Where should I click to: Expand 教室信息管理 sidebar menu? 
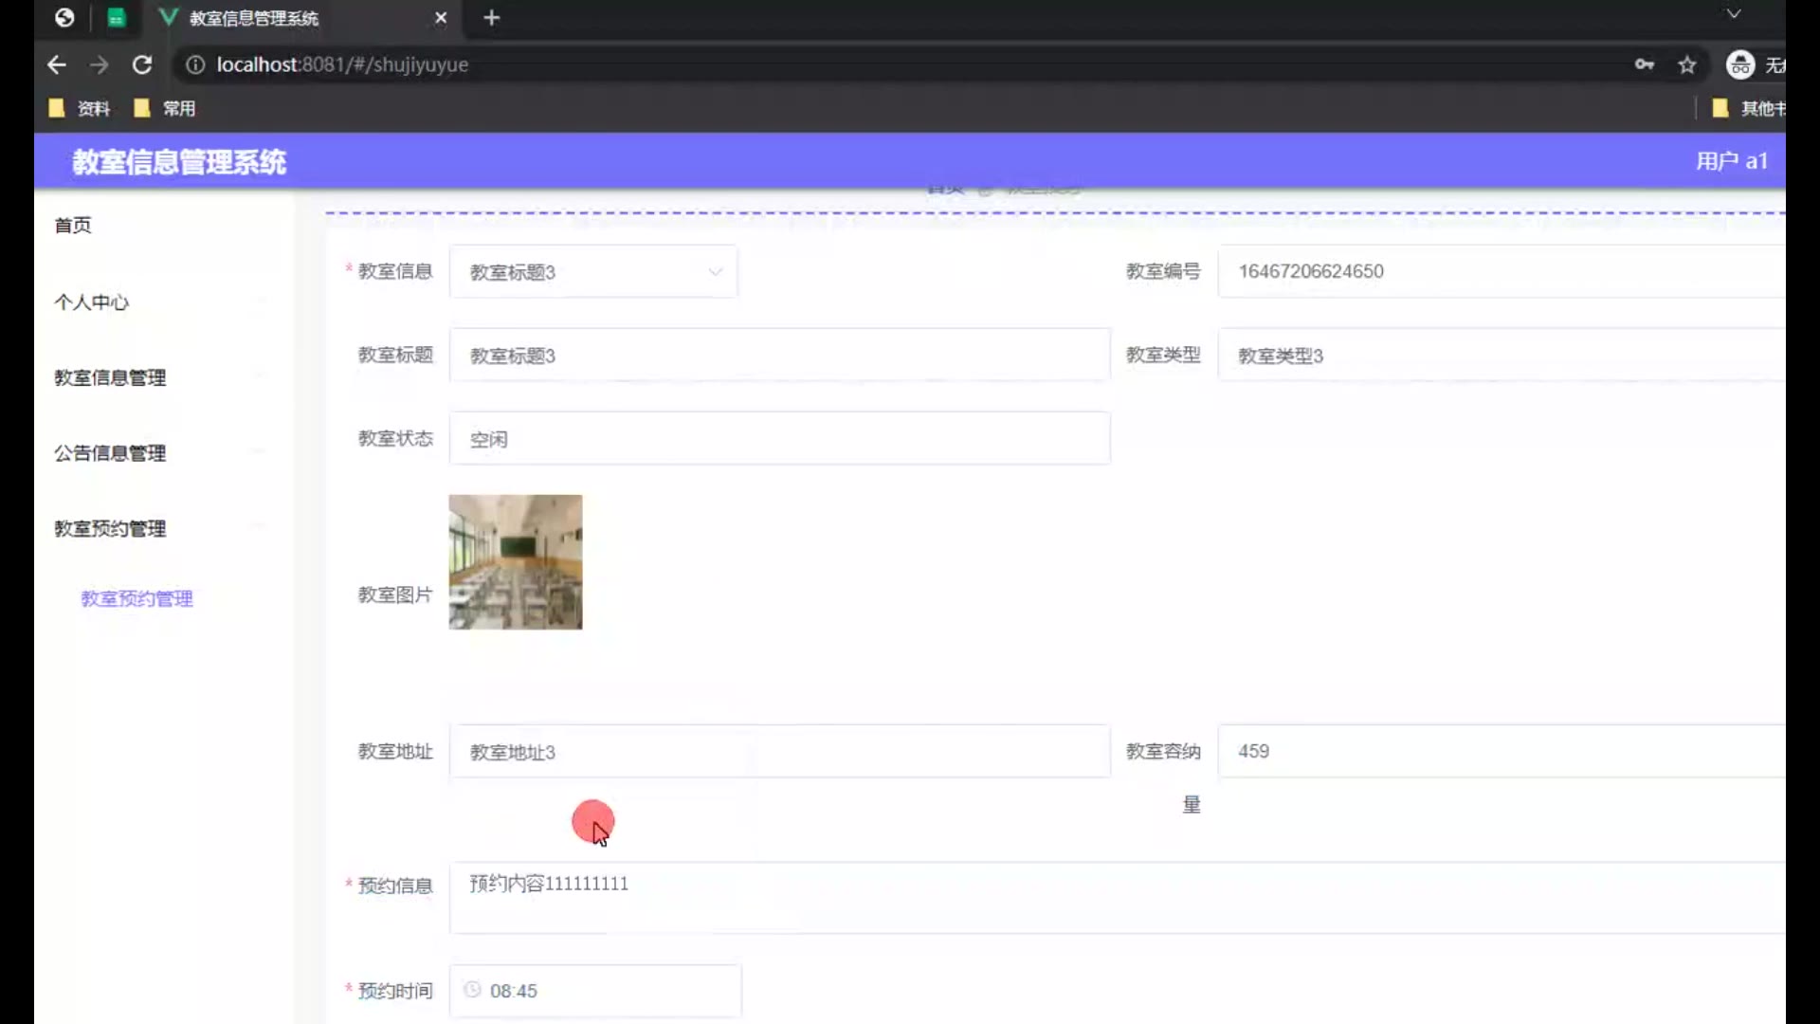pyautogui.click(x=110, y=377)
